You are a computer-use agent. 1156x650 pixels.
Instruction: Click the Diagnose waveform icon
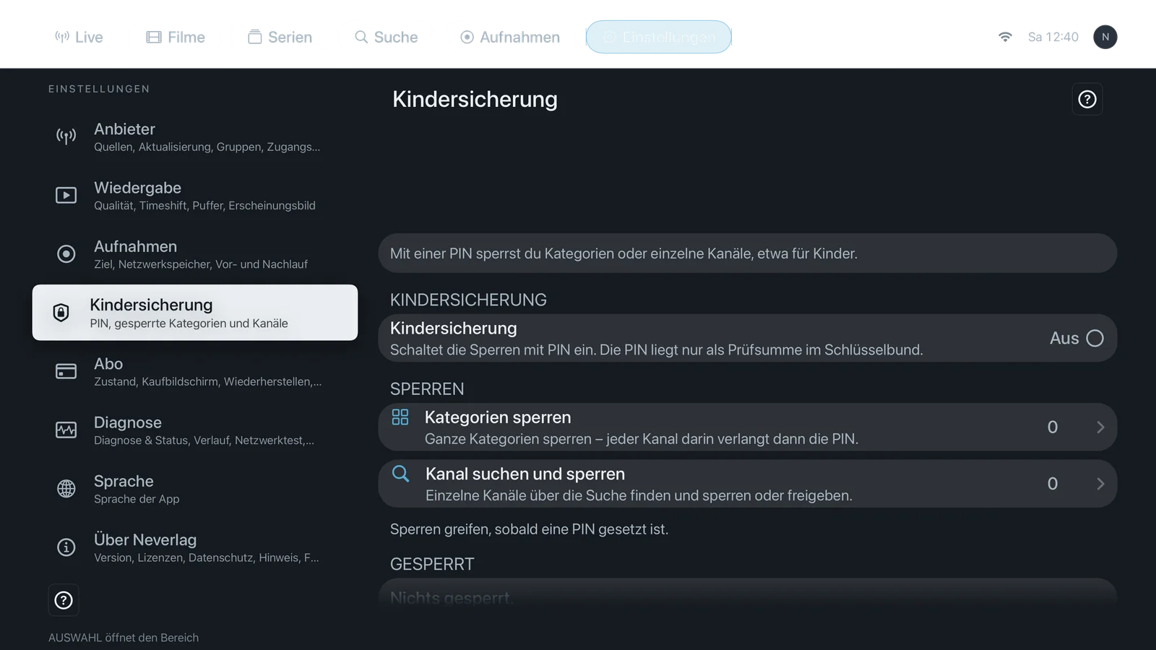[66, 430]
